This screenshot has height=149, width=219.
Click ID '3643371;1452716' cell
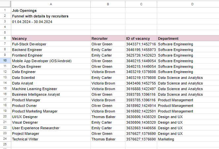[141, 44]
